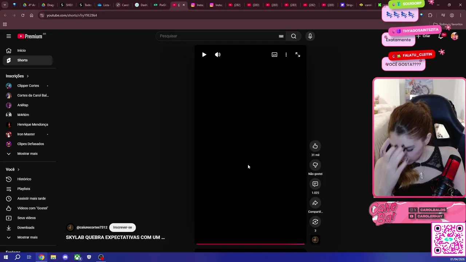The width and height of the screenshot is (466, 262).
Task: Open Discord from the taskbar
Action: coord(65,257)
